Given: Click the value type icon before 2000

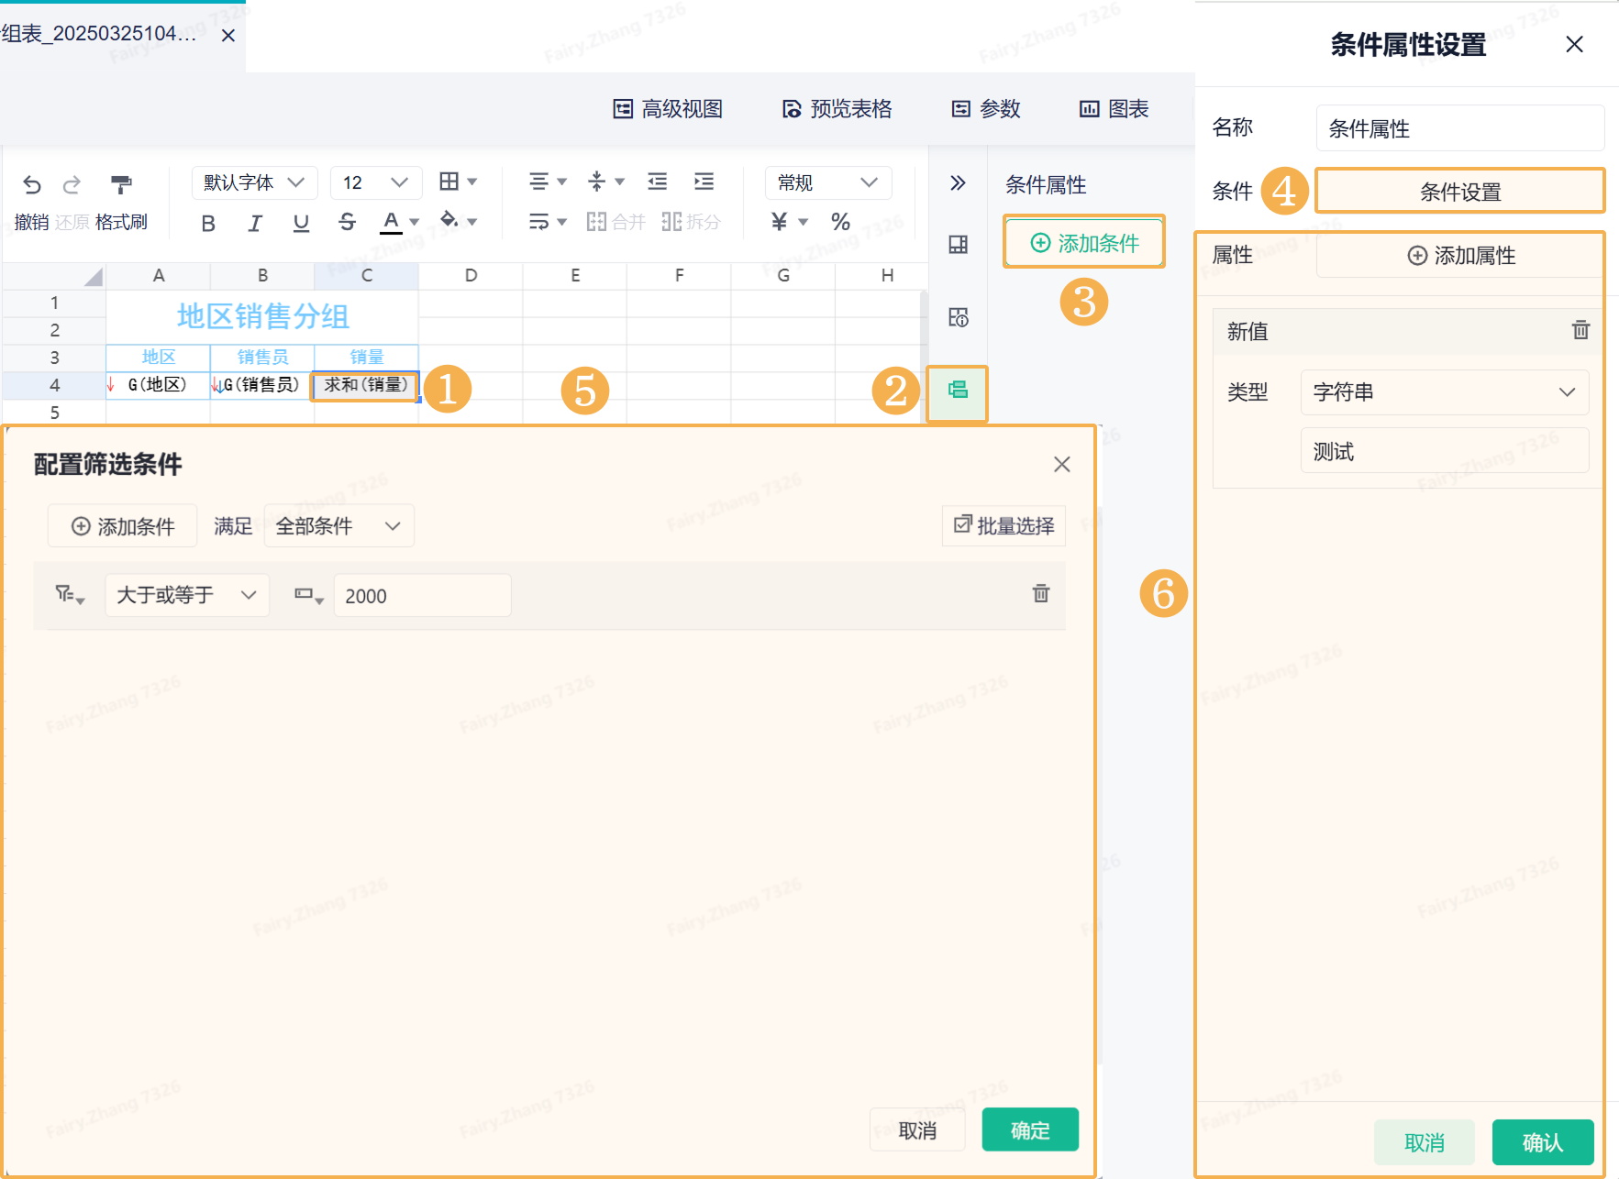Looking at the screenshot, I should pos(308,595).
